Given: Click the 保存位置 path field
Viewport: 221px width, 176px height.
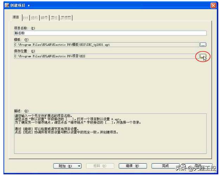Looking at the screenshot, I should coord(107,56).
